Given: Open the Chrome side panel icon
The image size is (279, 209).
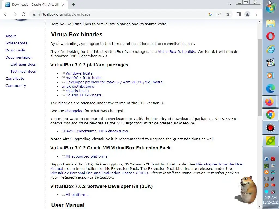Looking at the screenshot, I should (239, 14).
